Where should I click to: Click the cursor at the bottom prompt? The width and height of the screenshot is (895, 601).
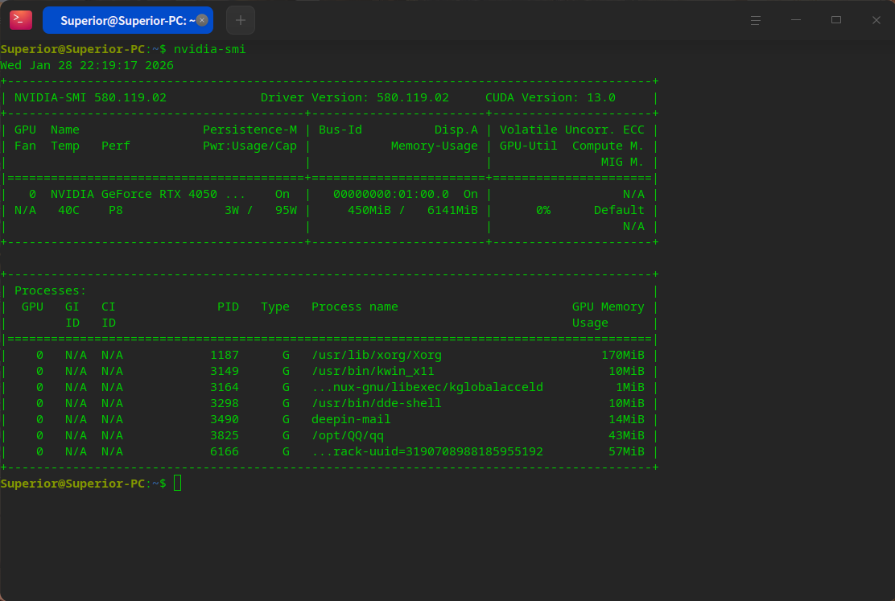(x=178, y=483)
